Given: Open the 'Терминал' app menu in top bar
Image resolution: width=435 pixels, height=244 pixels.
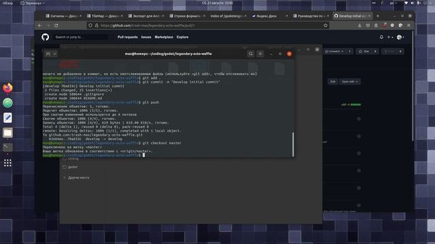Looking at the screenshot, I should [x=33, y=3].
